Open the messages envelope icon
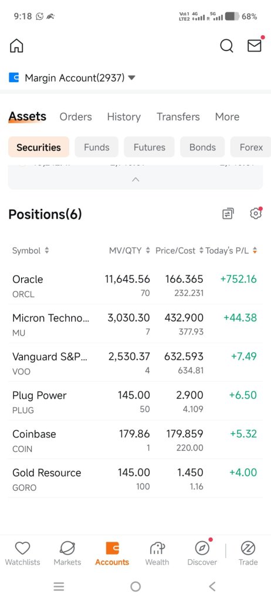The width and height of the screenshot is (271, 601). pos(255,46)
